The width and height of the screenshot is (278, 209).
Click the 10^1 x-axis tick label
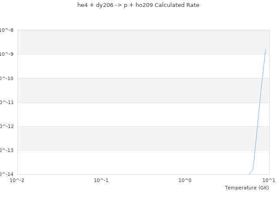pos(268,180)
